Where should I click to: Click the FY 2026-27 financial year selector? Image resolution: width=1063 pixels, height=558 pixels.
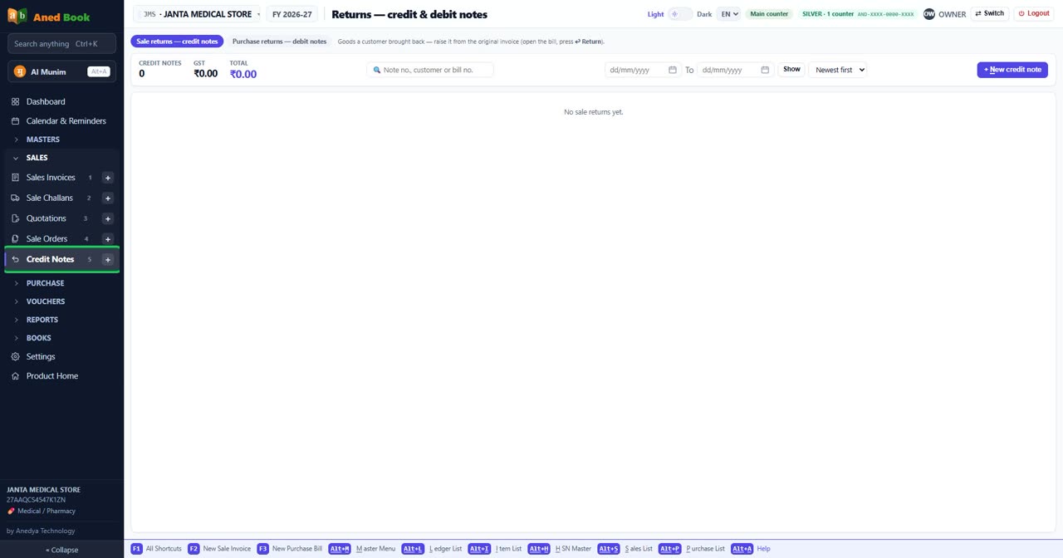coord(291,14)
